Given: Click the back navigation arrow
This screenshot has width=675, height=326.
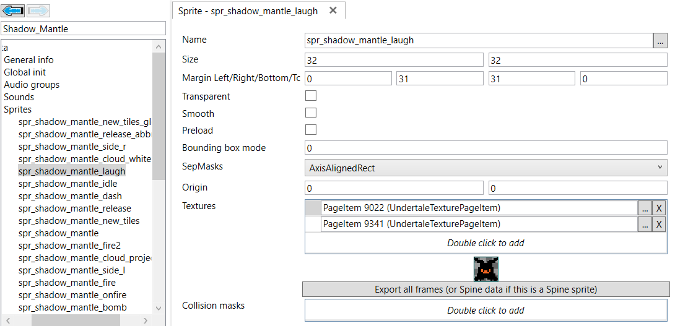Looking at the screenshot, I should pyautogui.click(x=13, y=11).
